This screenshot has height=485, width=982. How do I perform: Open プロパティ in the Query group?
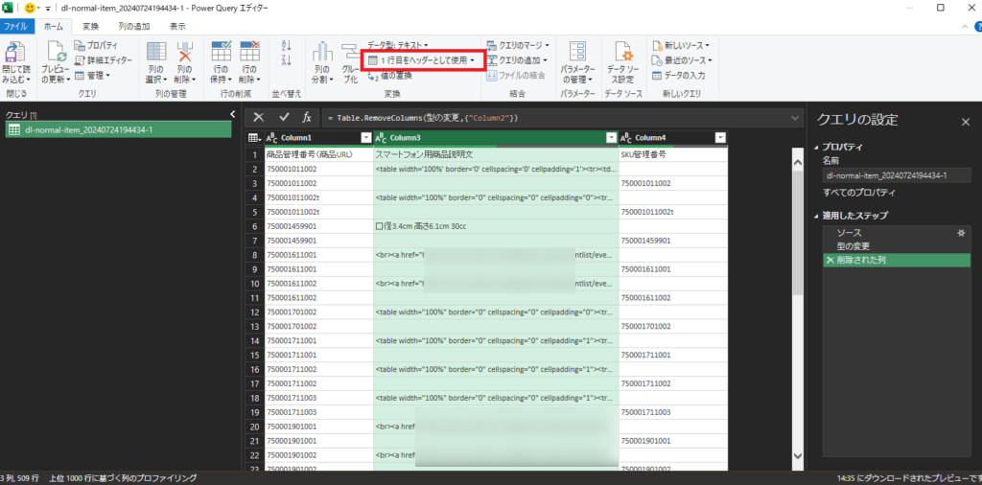tap(96, 45)
